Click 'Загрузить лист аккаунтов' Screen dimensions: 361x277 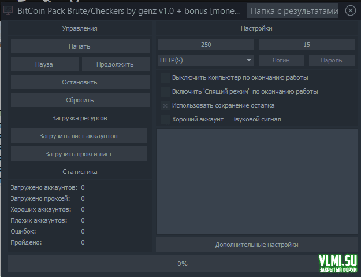click(x=79, y=136)
